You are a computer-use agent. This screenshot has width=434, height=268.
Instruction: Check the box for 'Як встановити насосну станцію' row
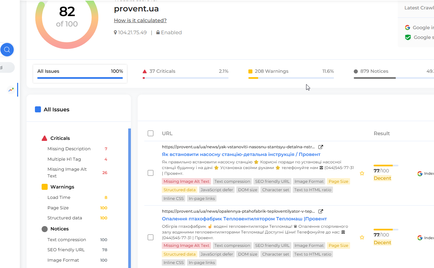(x=150, y=173)
